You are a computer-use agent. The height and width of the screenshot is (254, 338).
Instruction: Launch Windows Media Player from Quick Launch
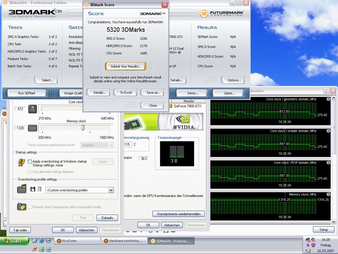tap(48, 240)
